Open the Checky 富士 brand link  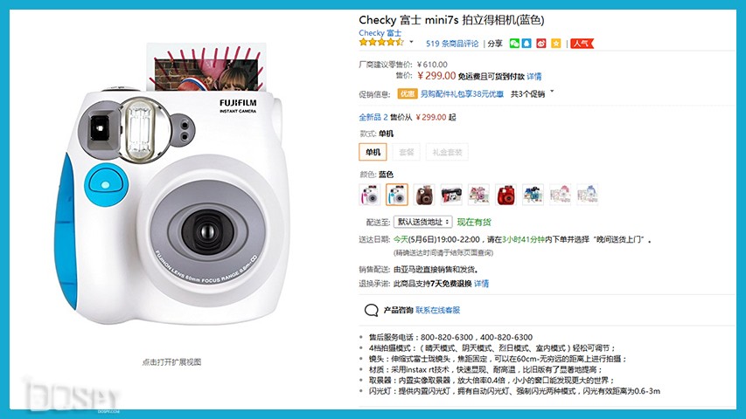tap(380, 33)
